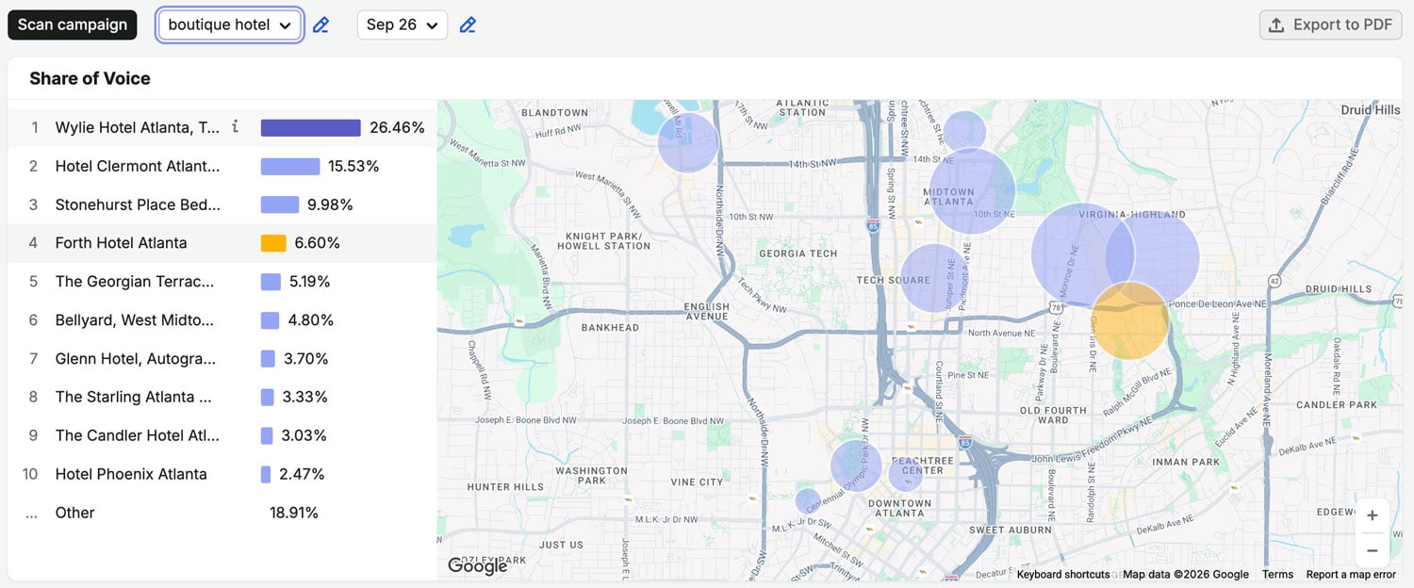Click the Other row in Share of Voice

222,513
